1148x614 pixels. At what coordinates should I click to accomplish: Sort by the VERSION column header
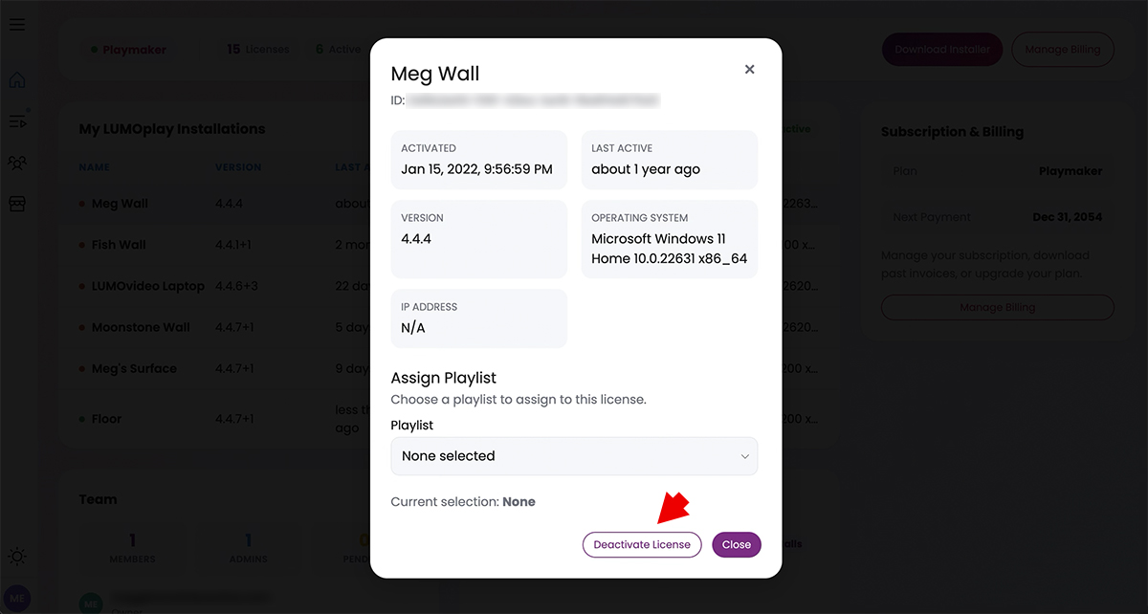238,167
